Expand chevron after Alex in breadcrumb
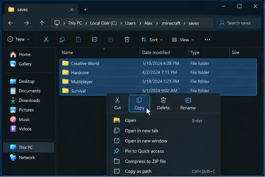The width and height of the screenshot is (265, 177). click(x=157, y=23)
